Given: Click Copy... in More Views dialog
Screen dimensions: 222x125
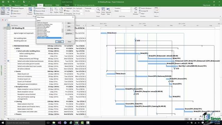Looking at the screenshot, I should click(x=69, y=30).
